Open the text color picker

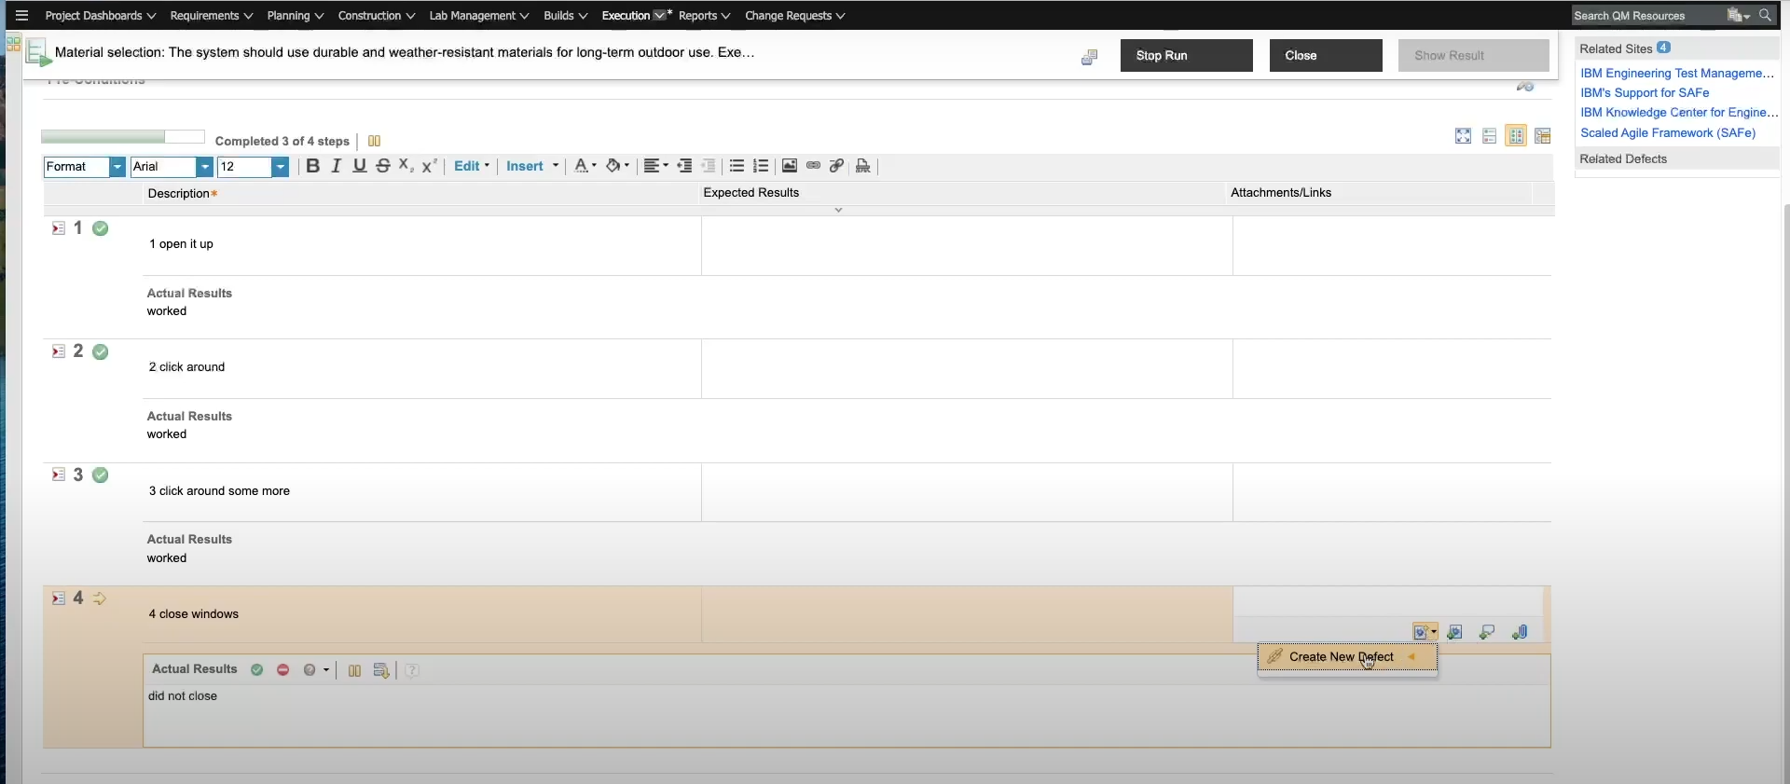point(585,166)
